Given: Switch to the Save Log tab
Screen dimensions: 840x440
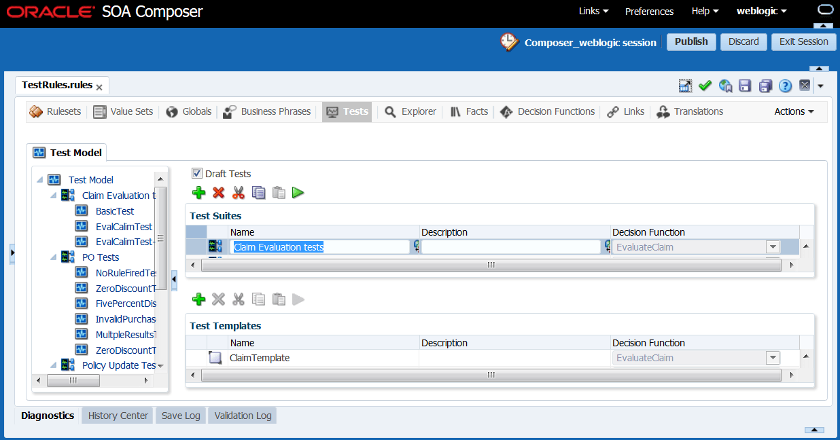Looking at the screenshot, I should pyautogui.click(x=181, y=416).
